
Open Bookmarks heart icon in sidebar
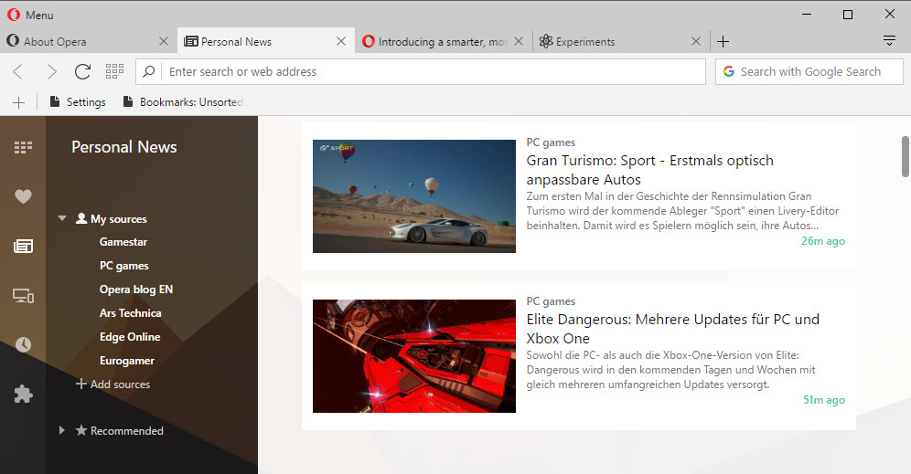click(23, 196)
